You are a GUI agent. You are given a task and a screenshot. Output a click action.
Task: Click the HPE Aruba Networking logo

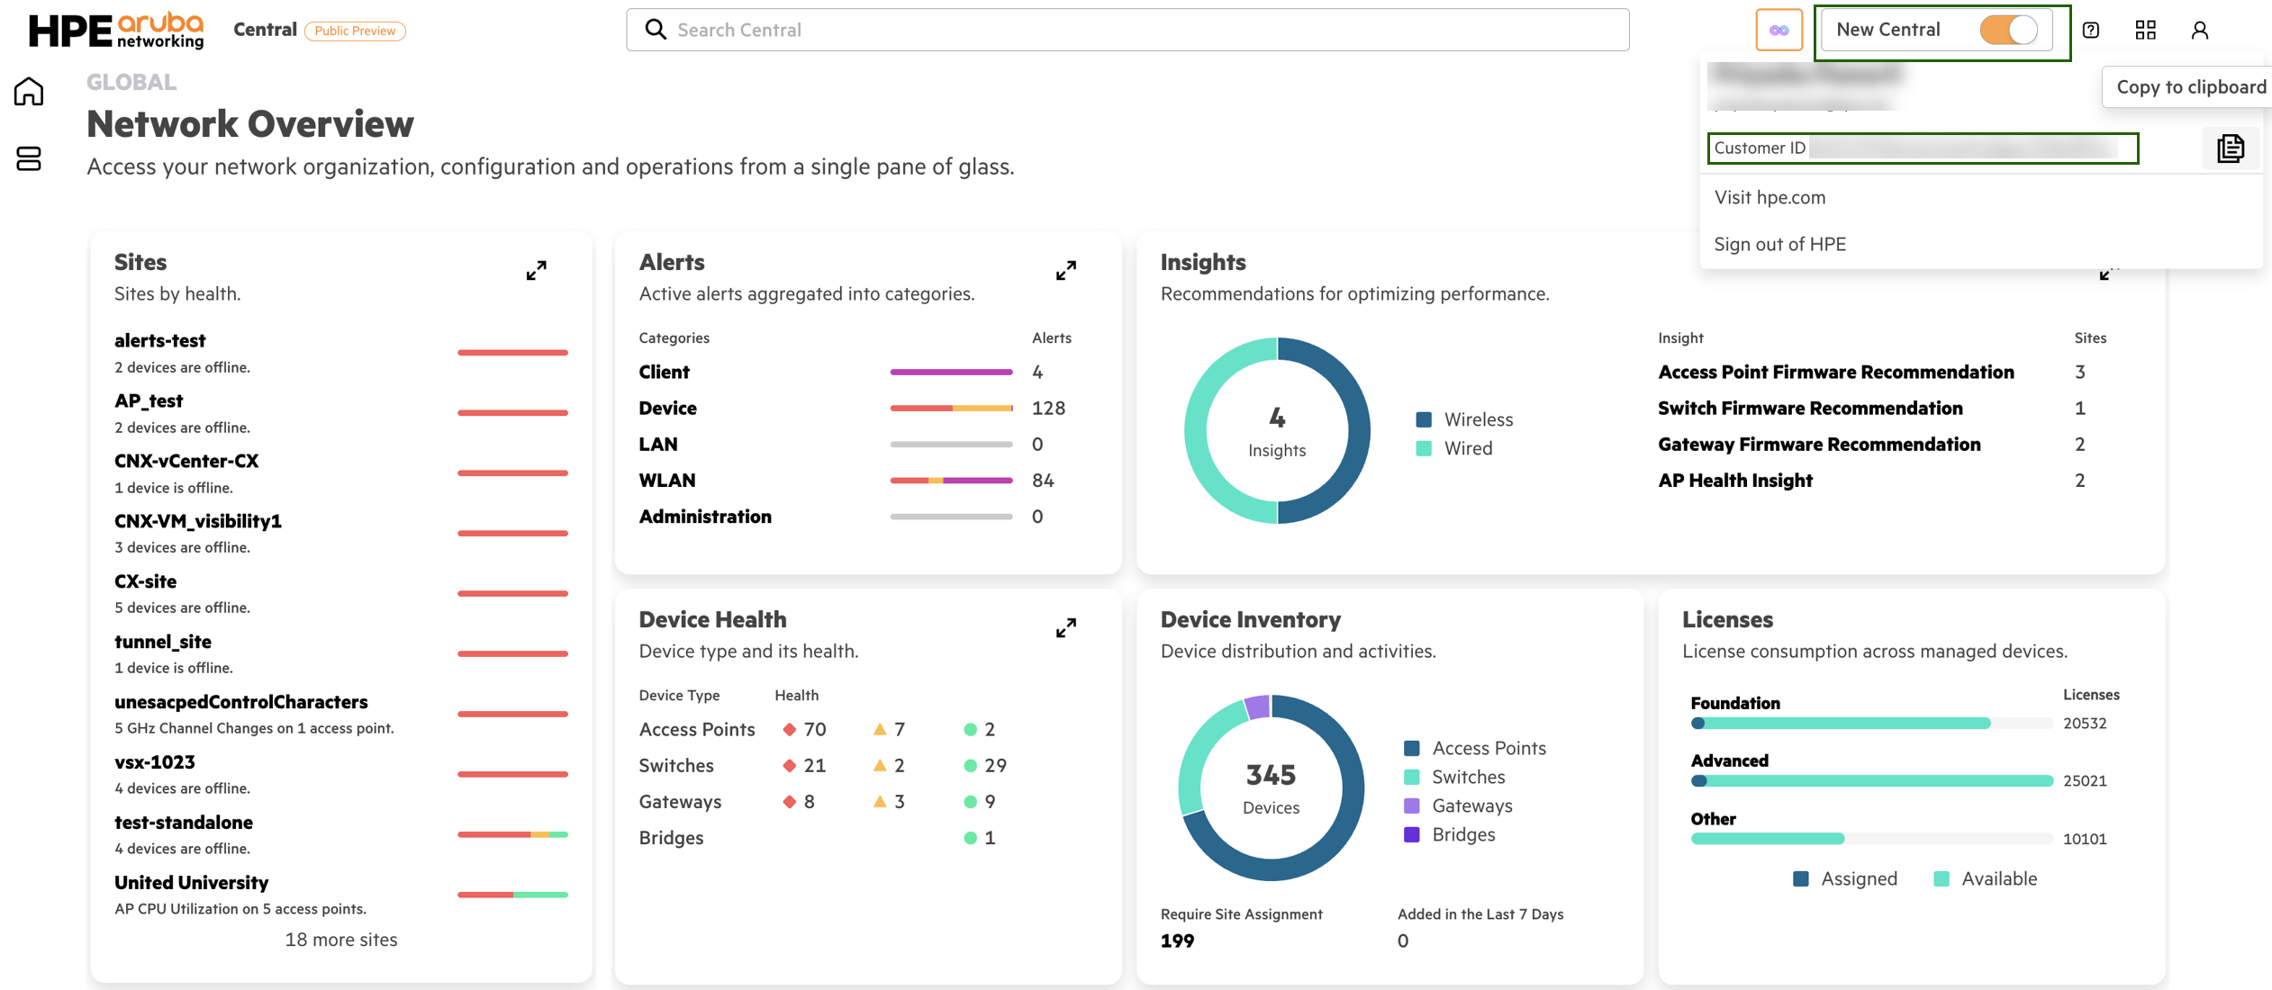116,30
